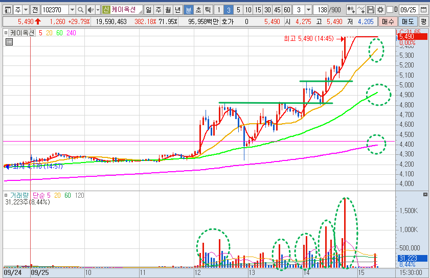
Task: Click the change rate +29.79%
Action: (x=79, y=21)
